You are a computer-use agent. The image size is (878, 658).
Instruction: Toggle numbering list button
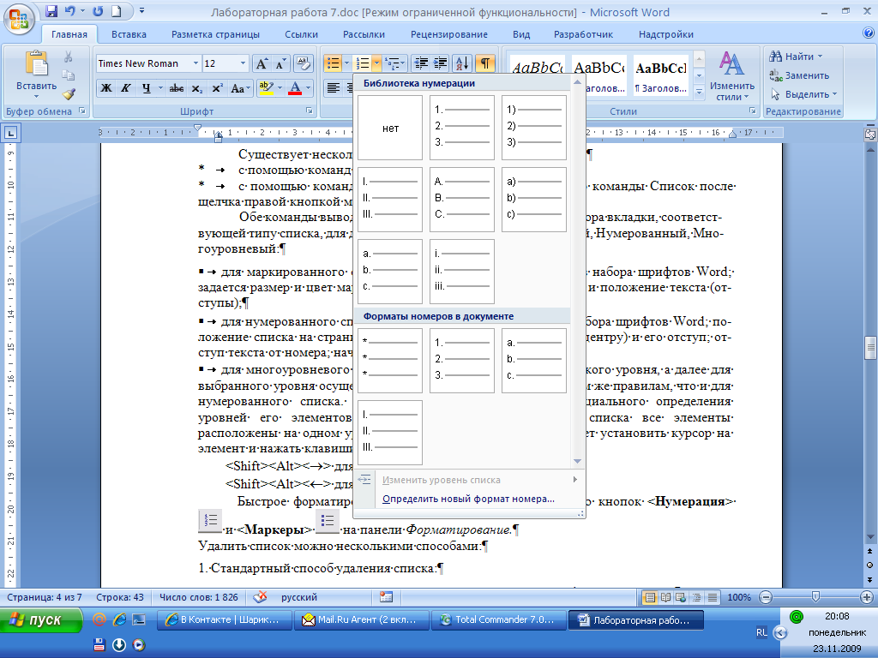click(x=363, y=63)
